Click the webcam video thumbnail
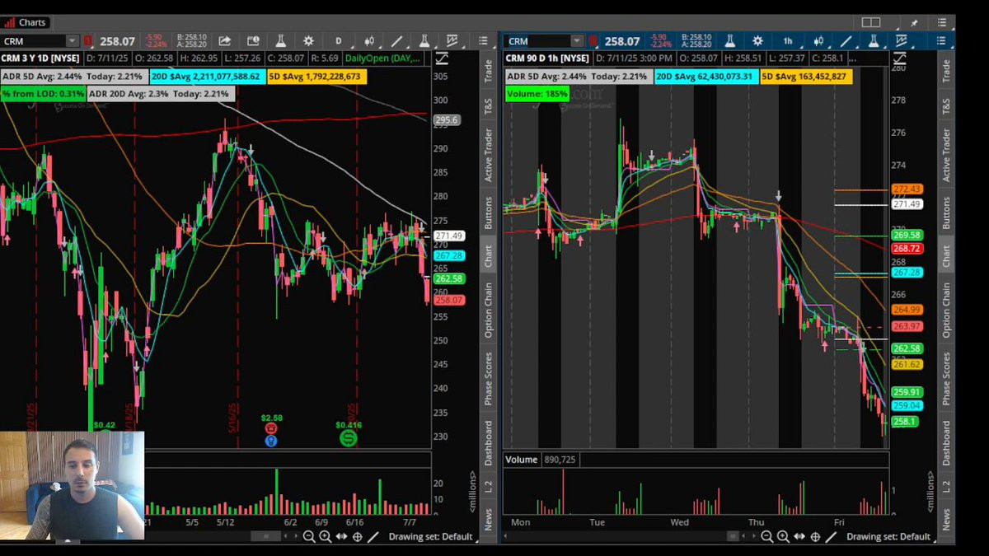Viewport: 989px width, 556px height. (72, 485)
